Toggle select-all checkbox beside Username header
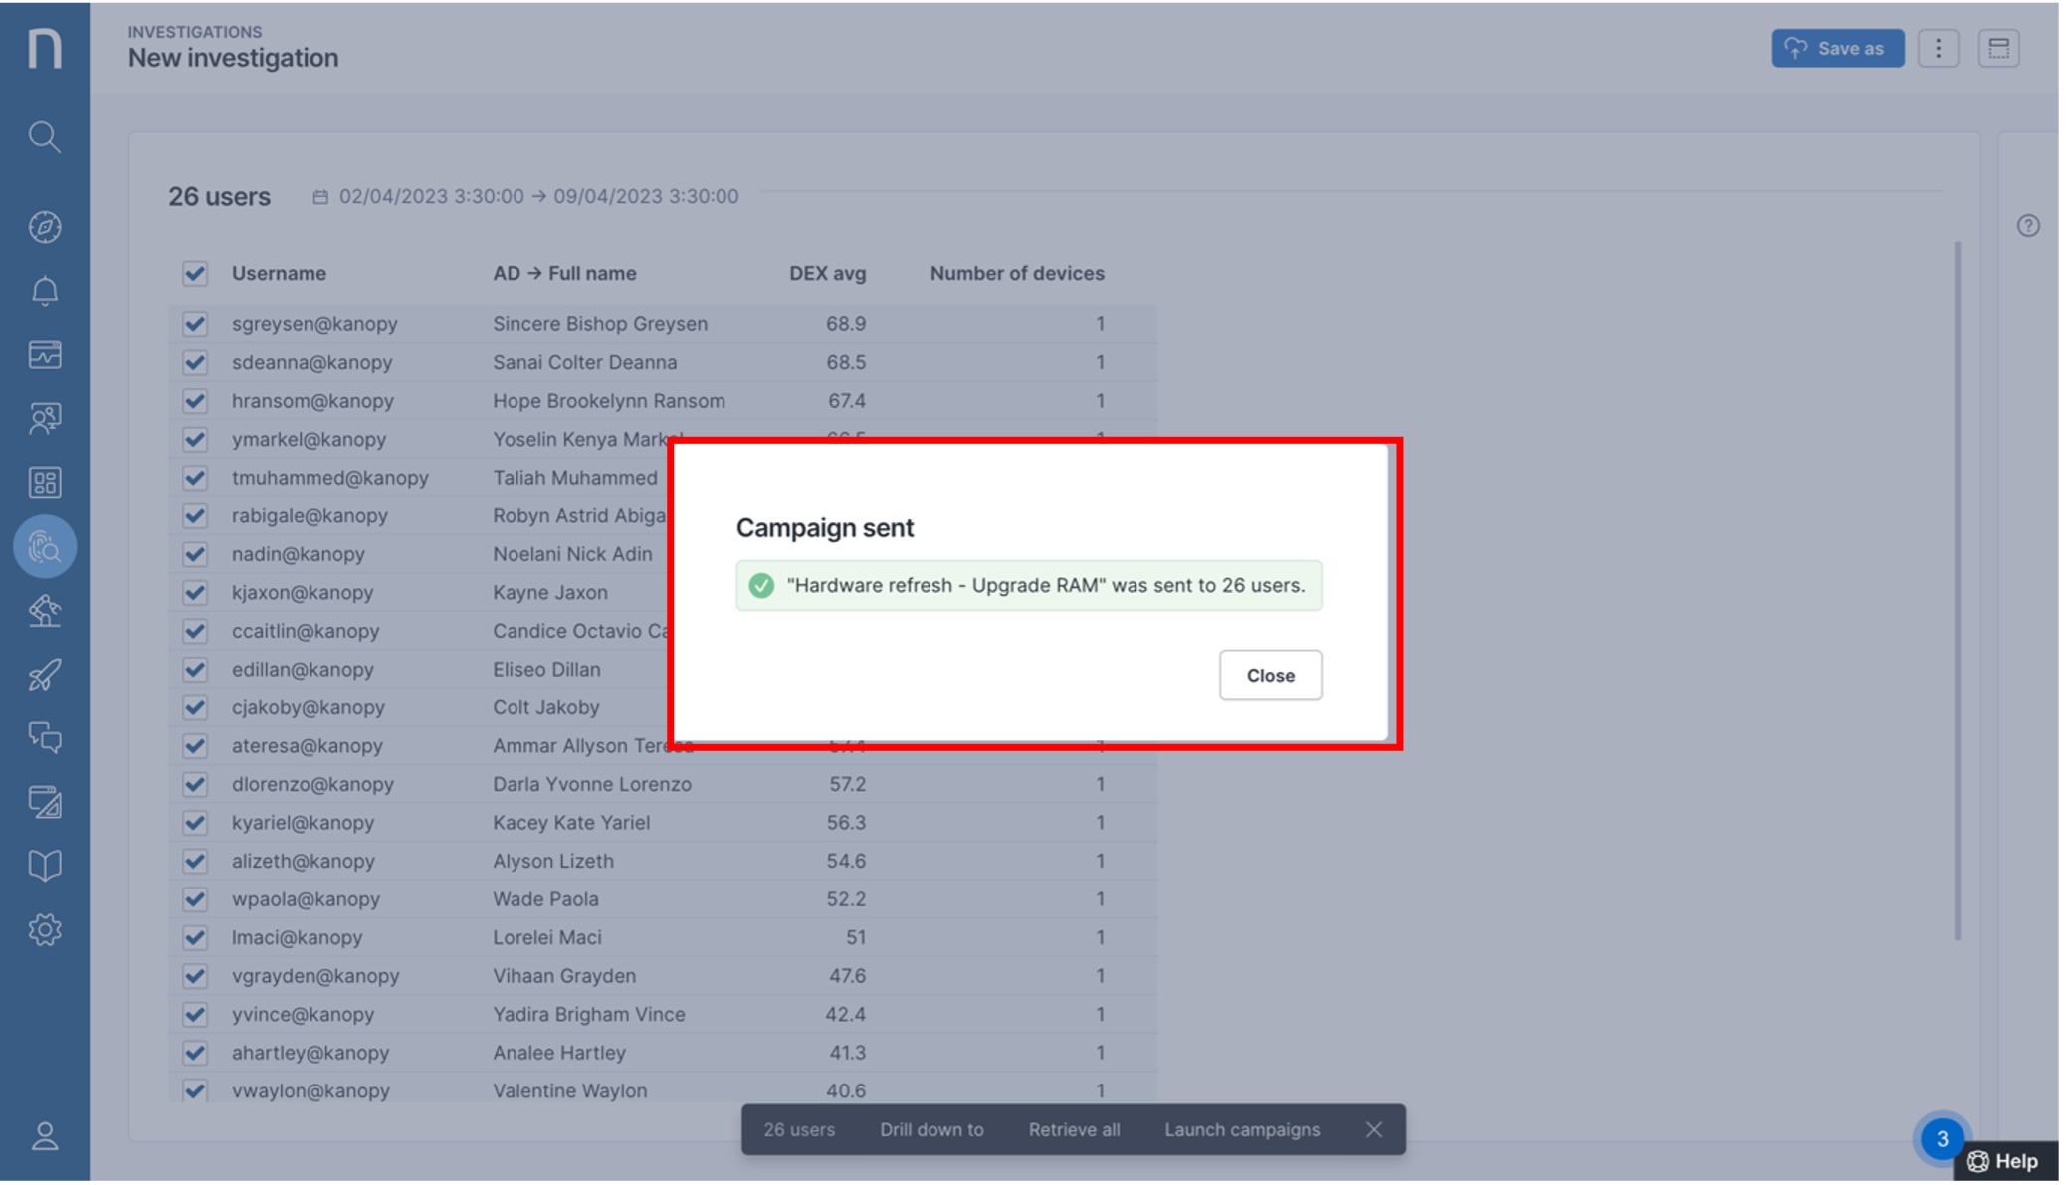The height and width of the screenshot is (1185, 2066). click(x=195, y=274)
